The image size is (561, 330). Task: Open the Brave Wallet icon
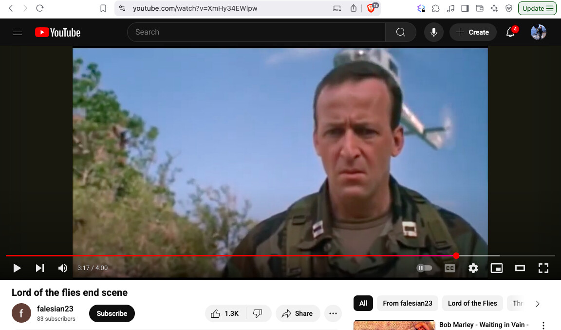pyautogui.click(x=480, y=8)
